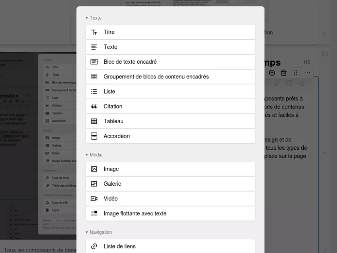Choose the Bloc de texte encadré icon

(x=94, y=62)
